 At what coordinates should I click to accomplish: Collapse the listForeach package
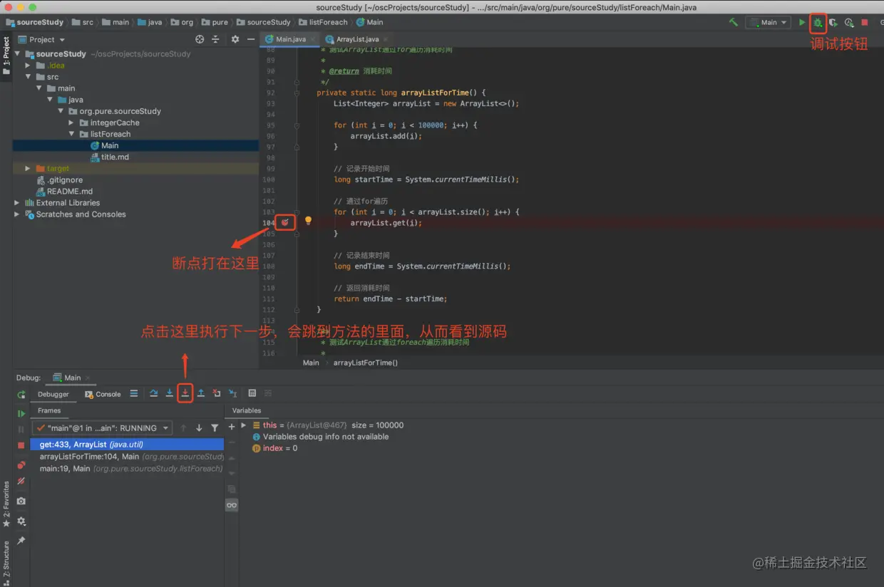pyautogui.click(x=71, y=134)
